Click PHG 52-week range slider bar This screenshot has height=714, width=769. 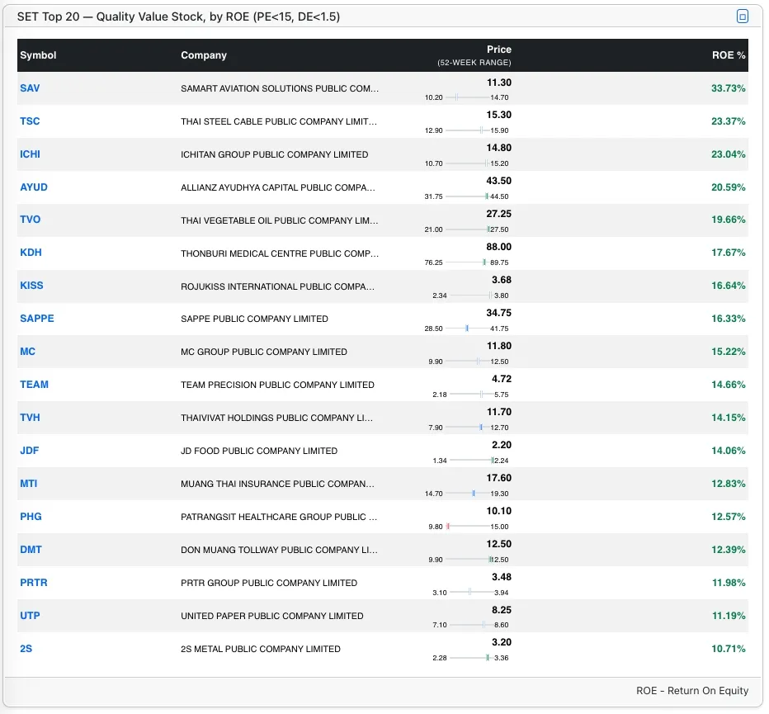tap(467, 527)
